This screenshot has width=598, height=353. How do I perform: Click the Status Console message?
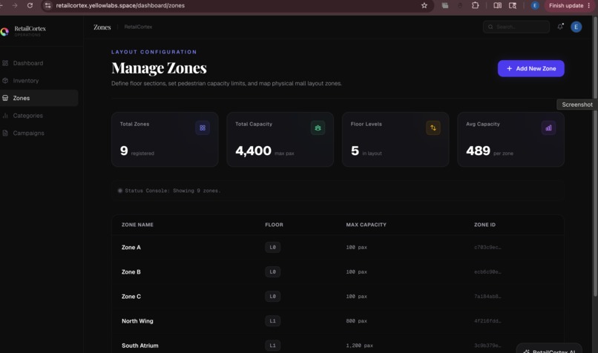pyautogui.click(x=173, y=191)
